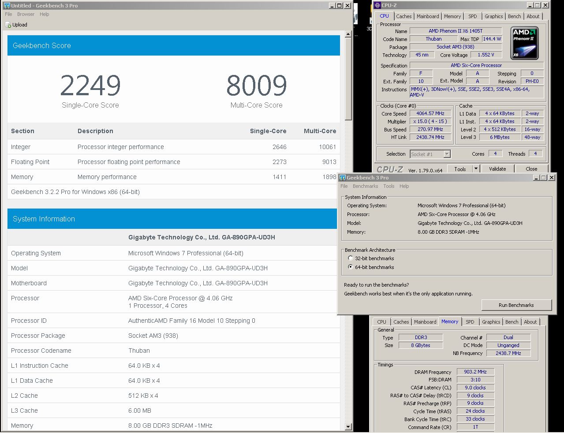
Task: Click DRAM Frequency 903.2 MHz field
Action: tap(475, 372)
